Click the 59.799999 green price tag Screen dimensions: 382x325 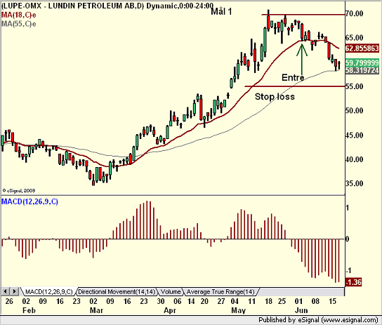point(362,62)
